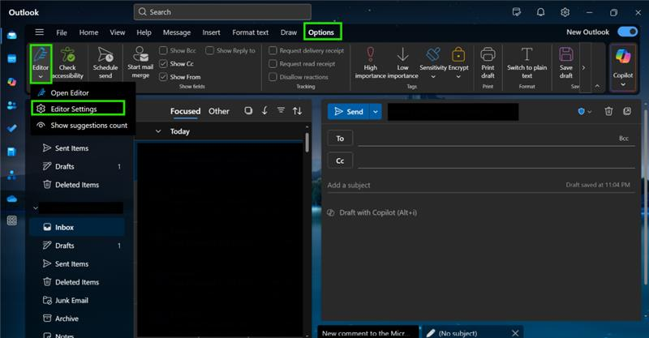Open the Mail app in left rail

click(x=11, y=36)
